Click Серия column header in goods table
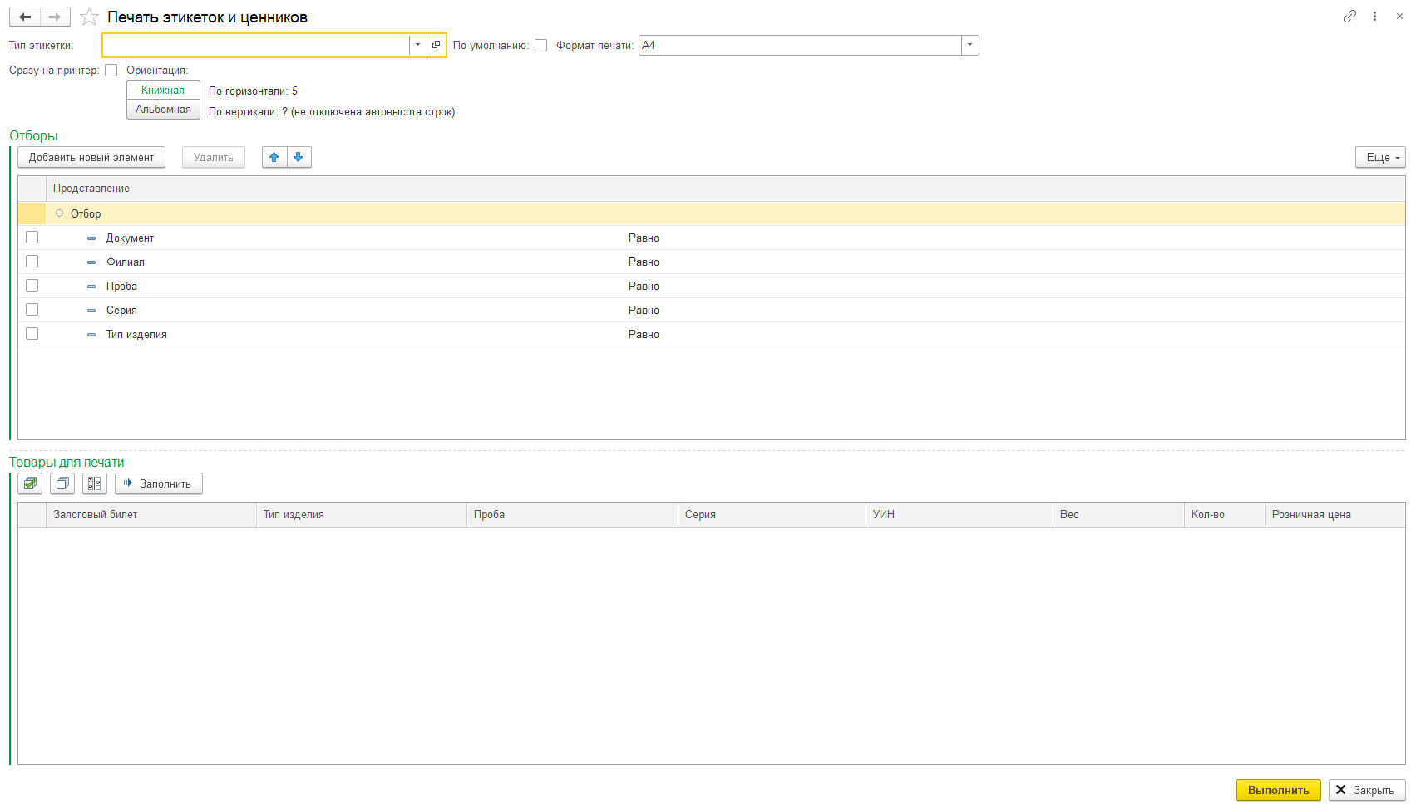Viewport: 1421px width, 809px height. click(x=772, y=515)
